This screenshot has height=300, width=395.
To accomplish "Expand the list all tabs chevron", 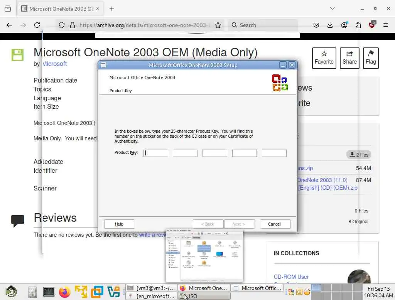I will pos(333,8).
